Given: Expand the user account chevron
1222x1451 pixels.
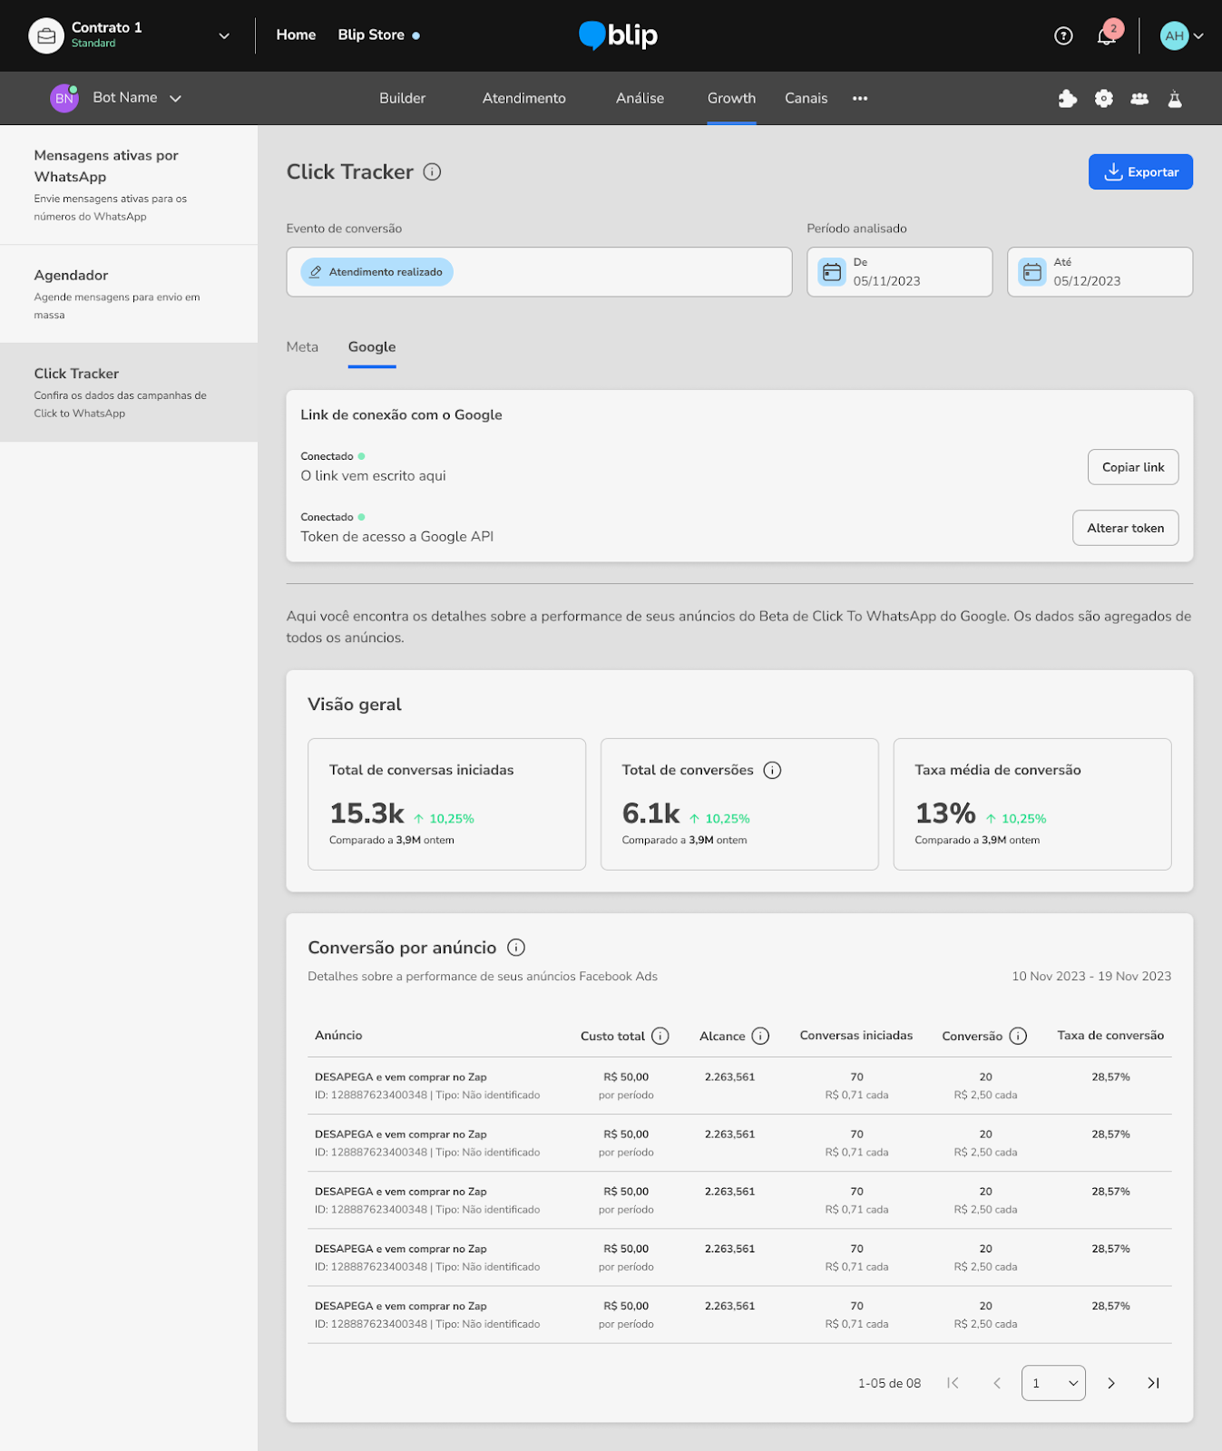Looking at the screenshot, I should (1198, 35).
